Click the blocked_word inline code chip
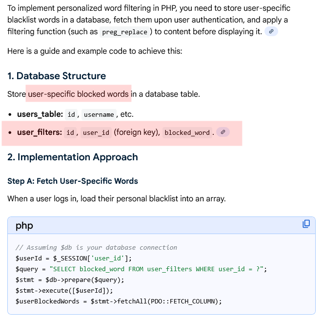This screenshot has height=323, width=324. pyautogui.click(x=187, y=132)
